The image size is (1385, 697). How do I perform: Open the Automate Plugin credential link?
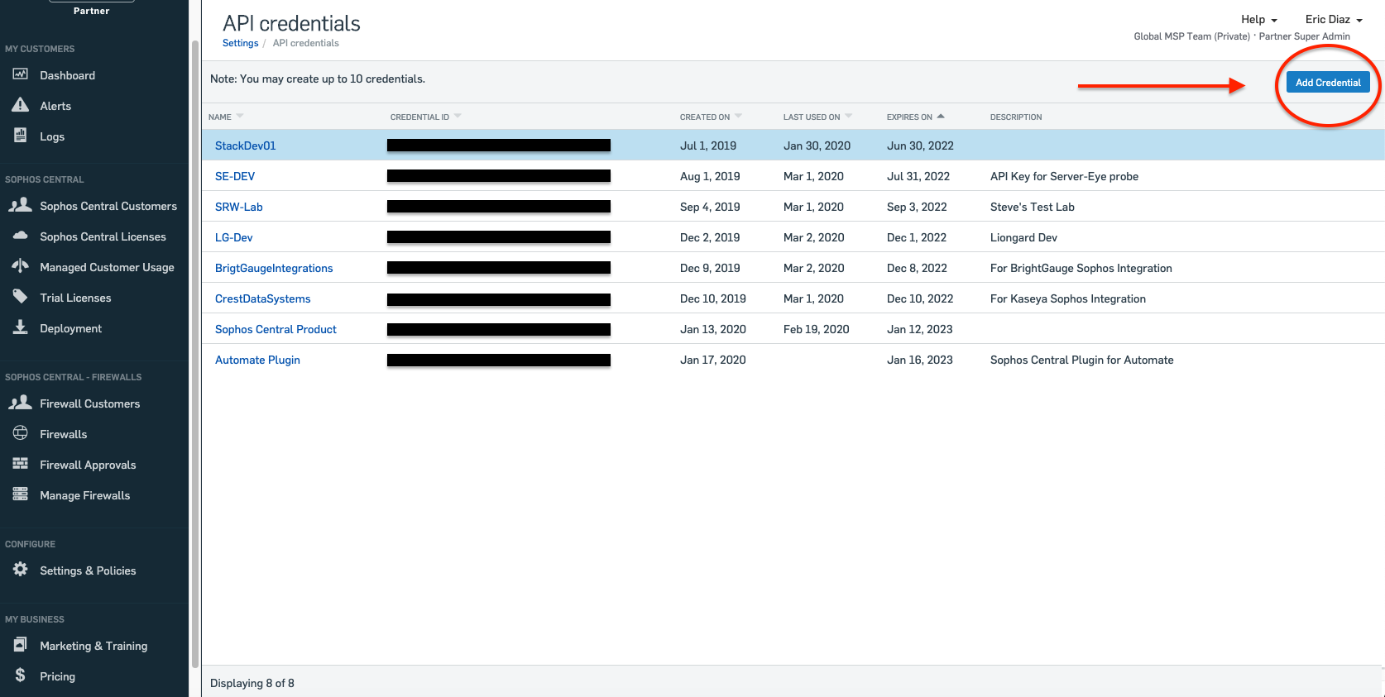(x=257, y=360)
